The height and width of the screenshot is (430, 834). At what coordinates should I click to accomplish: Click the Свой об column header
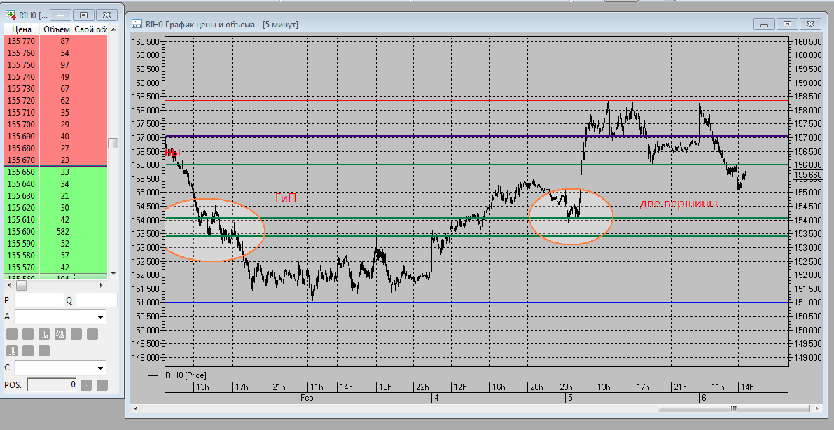91,29
